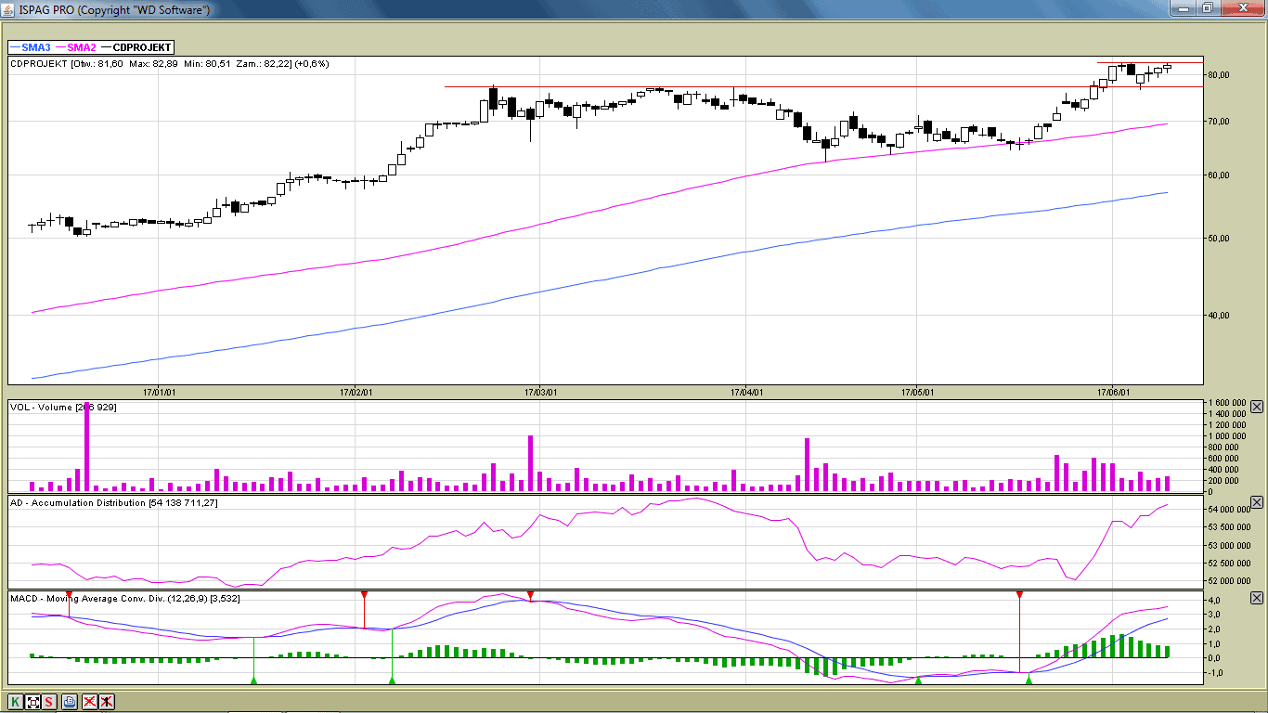This screenshot has width=1268, height=713.
Task: Select the SMA3 legend entry
Action: click(30, 46)
